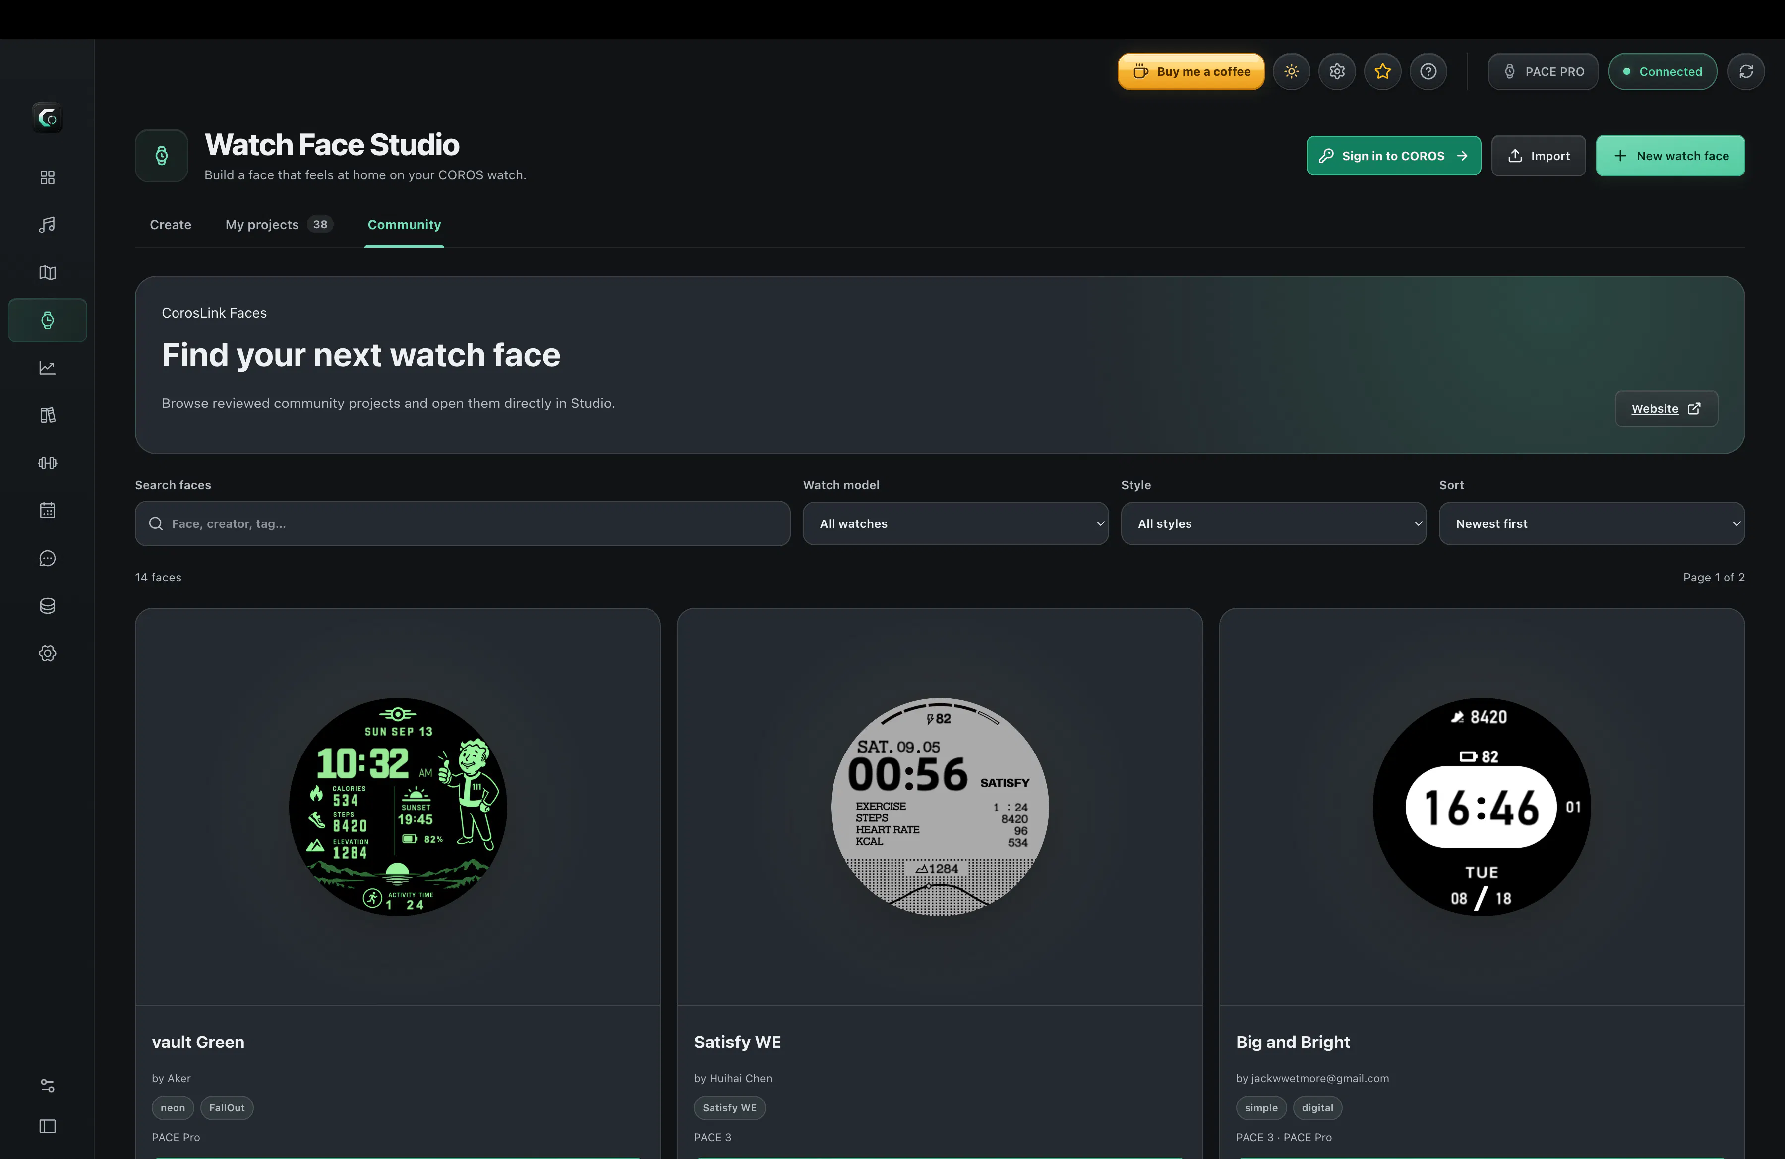Open the Watch model dropdown
This screenshot has width=1785, height=1159.
point(955,523)
